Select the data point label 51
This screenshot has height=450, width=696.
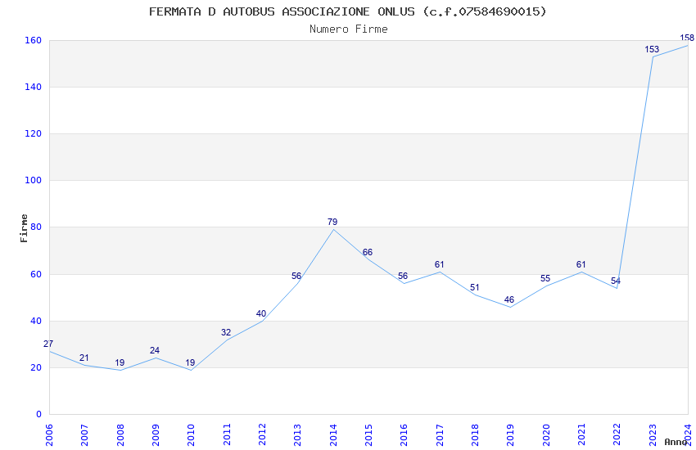[474, 287]
